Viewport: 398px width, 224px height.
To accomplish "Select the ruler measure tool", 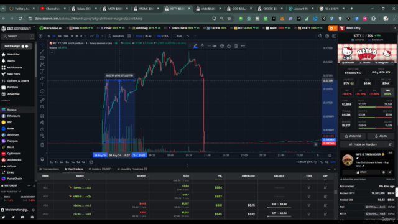I will click(x=42, y=100).
